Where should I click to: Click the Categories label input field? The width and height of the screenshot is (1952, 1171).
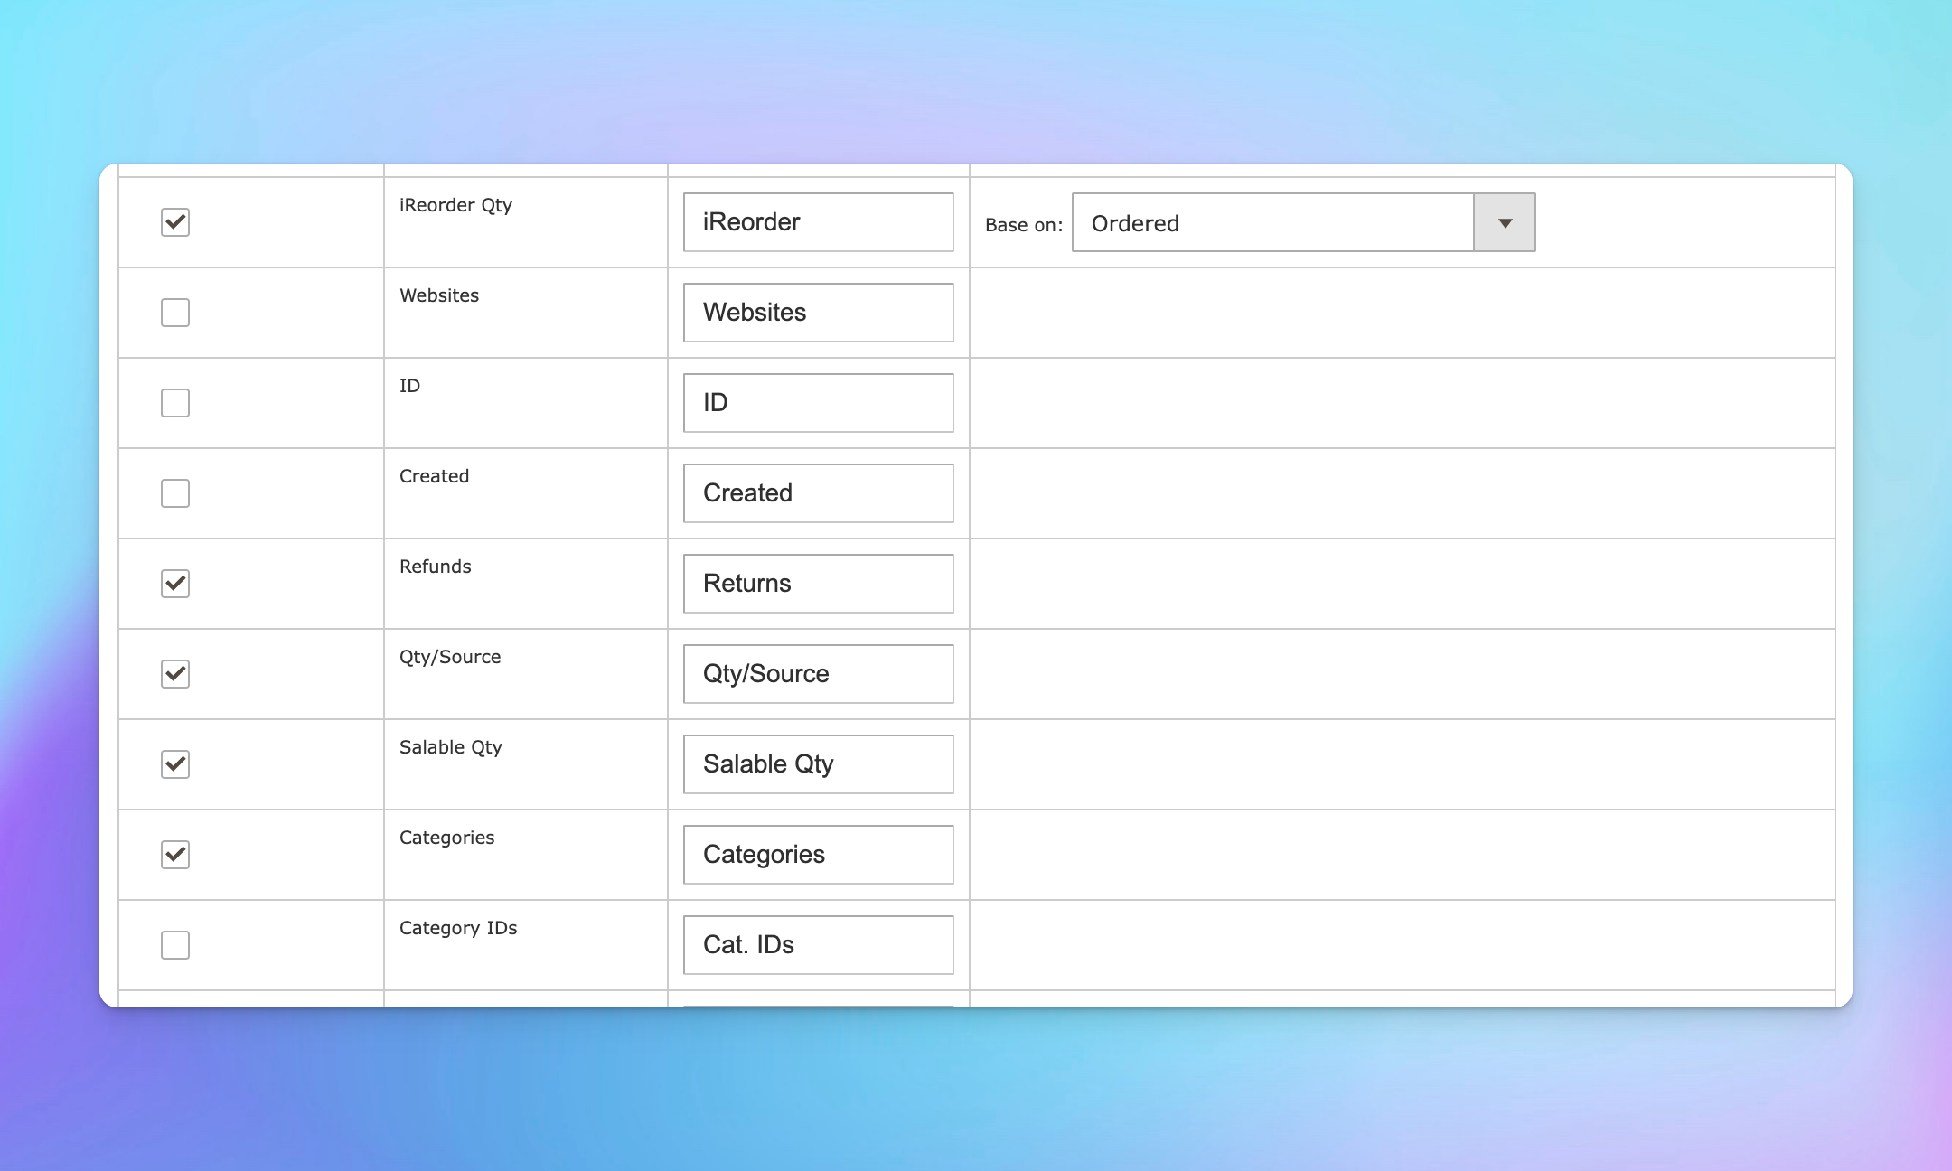coord(819,853)
